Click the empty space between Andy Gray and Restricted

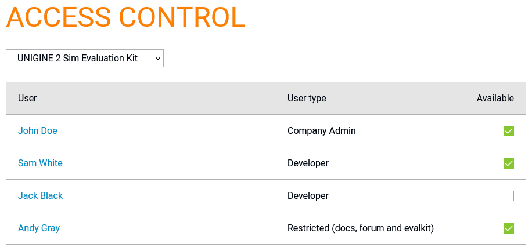(174, 228)
